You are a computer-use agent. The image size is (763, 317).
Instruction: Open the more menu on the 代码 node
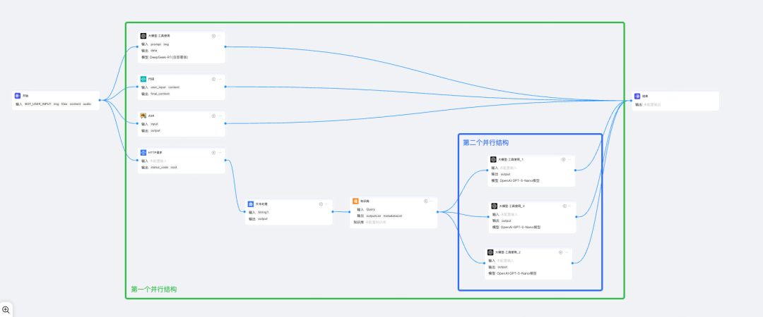coord(220,79)
